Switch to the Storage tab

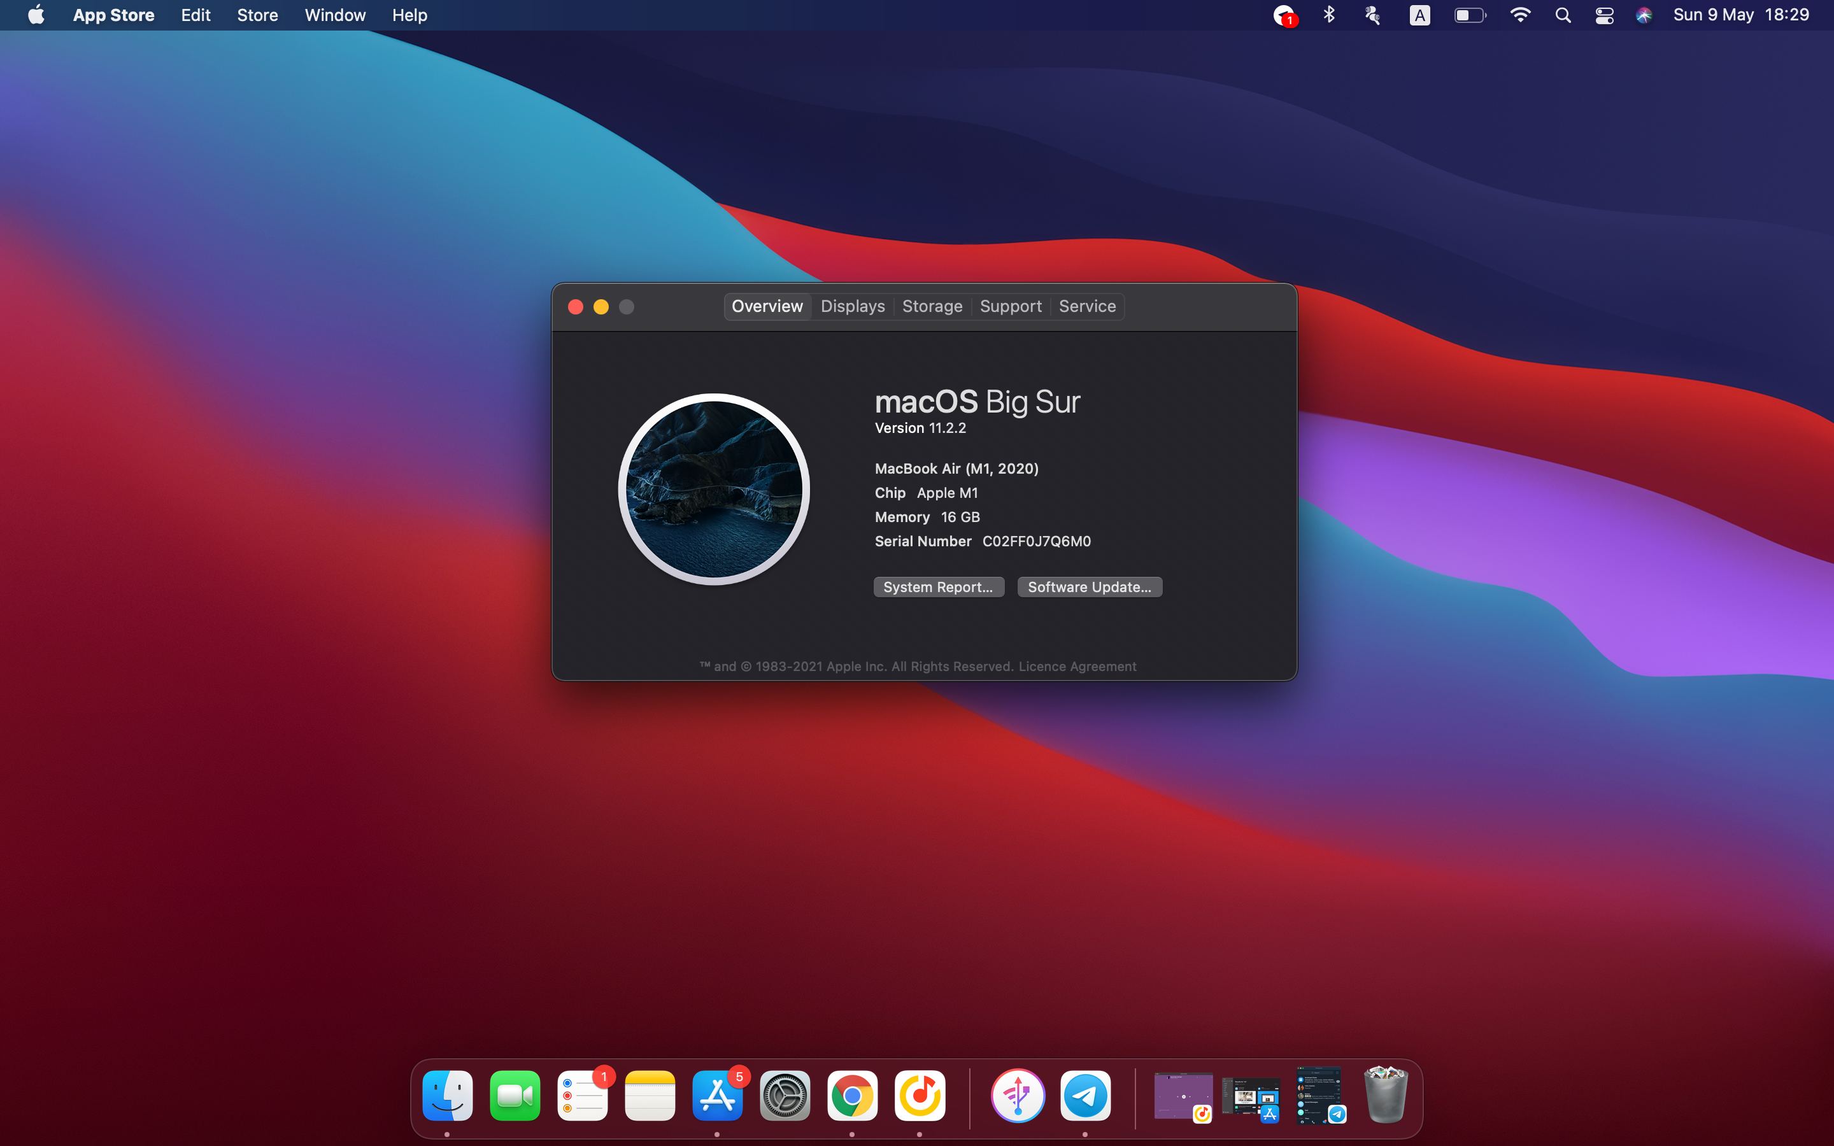click(x=932, y=306)
